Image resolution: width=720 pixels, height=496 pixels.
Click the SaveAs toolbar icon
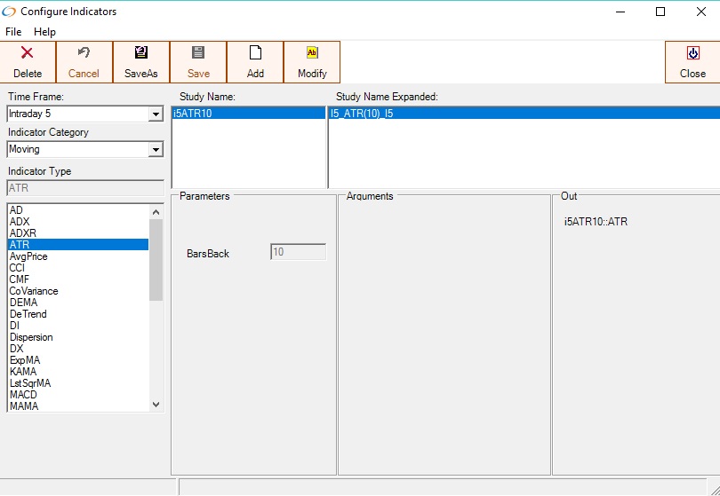[x=141, y=53]
